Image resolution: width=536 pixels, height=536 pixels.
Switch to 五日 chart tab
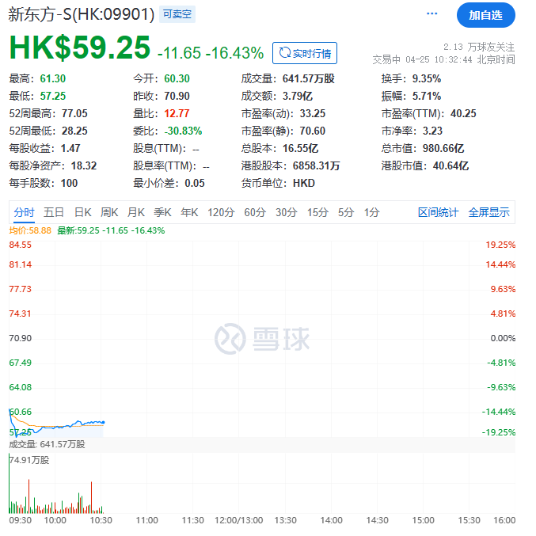[x=54, y=212]
